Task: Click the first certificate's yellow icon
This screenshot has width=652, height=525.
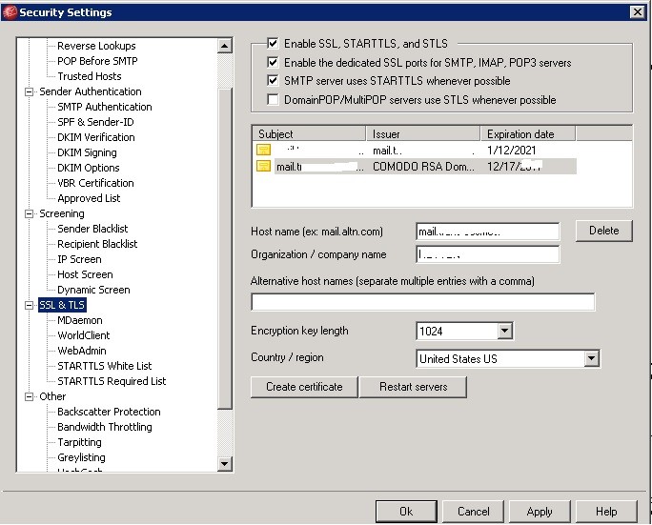Action: point(263,151)
